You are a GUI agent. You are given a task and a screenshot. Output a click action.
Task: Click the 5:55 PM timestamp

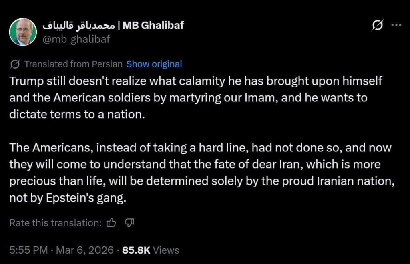pos(28,250)
